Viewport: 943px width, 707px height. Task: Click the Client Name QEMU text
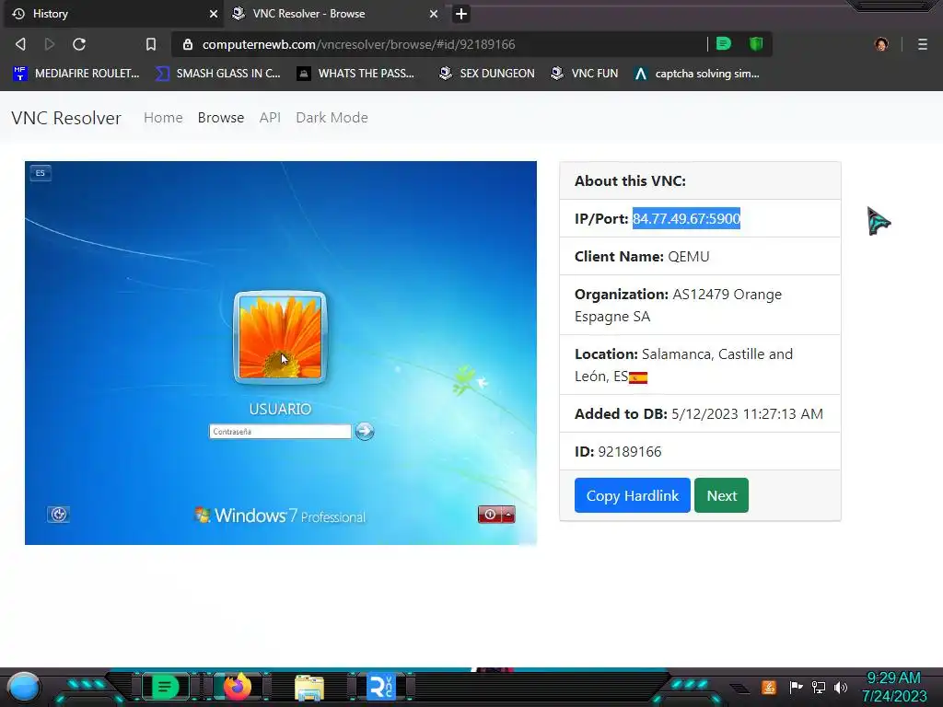(x=642, y=257)
